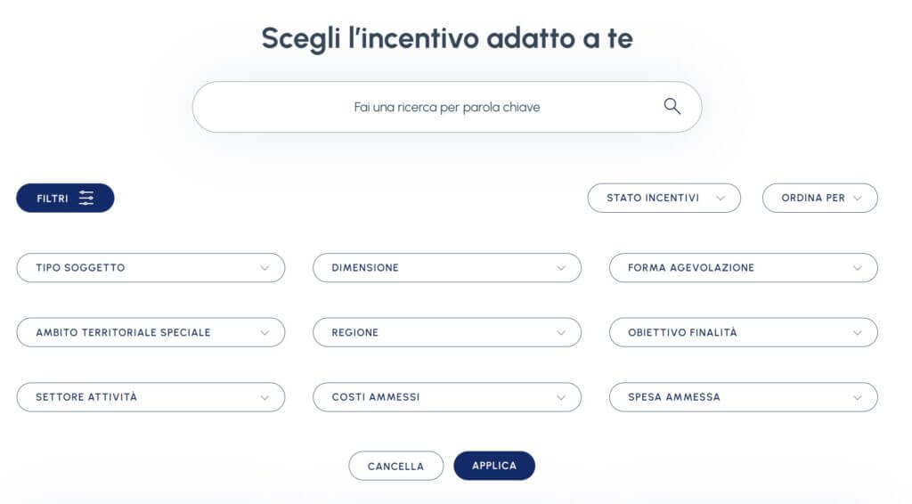Click the chevron arrow of Regione

pyautogui.click(x=561, y=333)
